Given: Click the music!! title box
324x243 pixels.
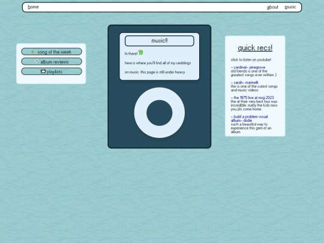Looking at the screenshot, I should pos(160,41).
